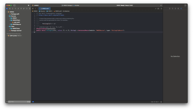Open the Source Control navigator icon
This screenshot has width=193, height=110.
coord(10,9)
